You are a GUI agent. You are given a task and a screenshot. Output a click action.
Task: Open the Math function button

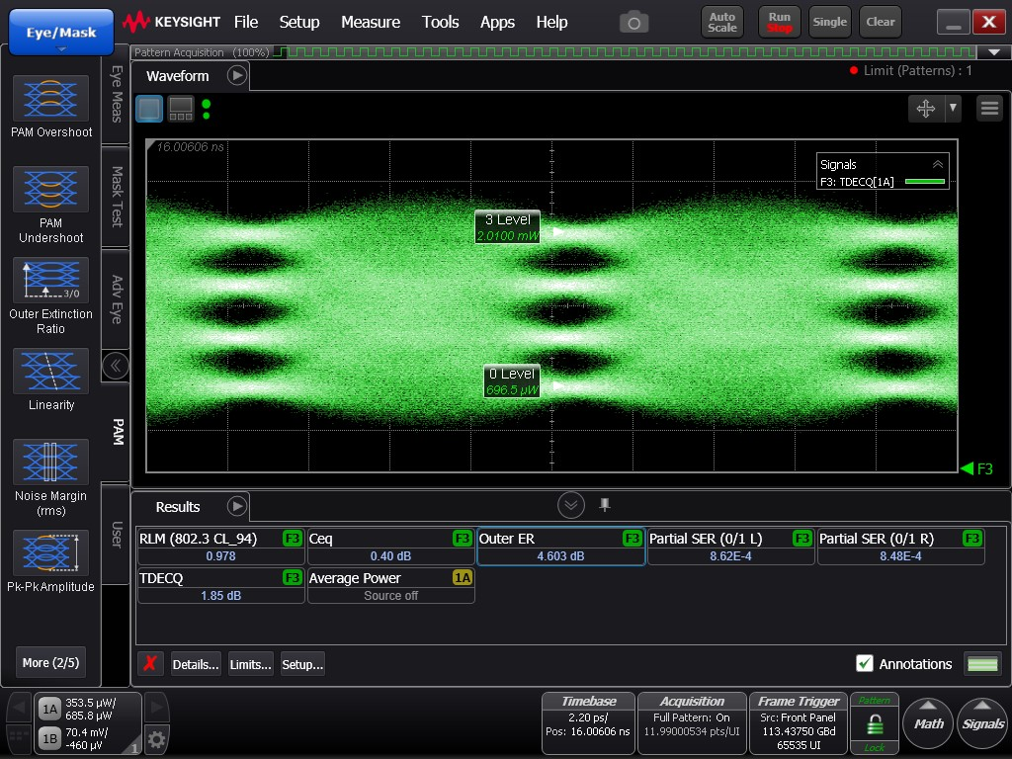(928, 722)
